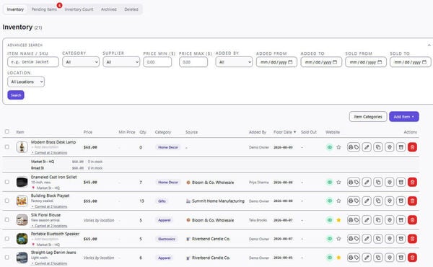Open the Silk Floral Blouse thumbnail
Image resolution: width=433 pixels, height=267 pixels.
22,220
